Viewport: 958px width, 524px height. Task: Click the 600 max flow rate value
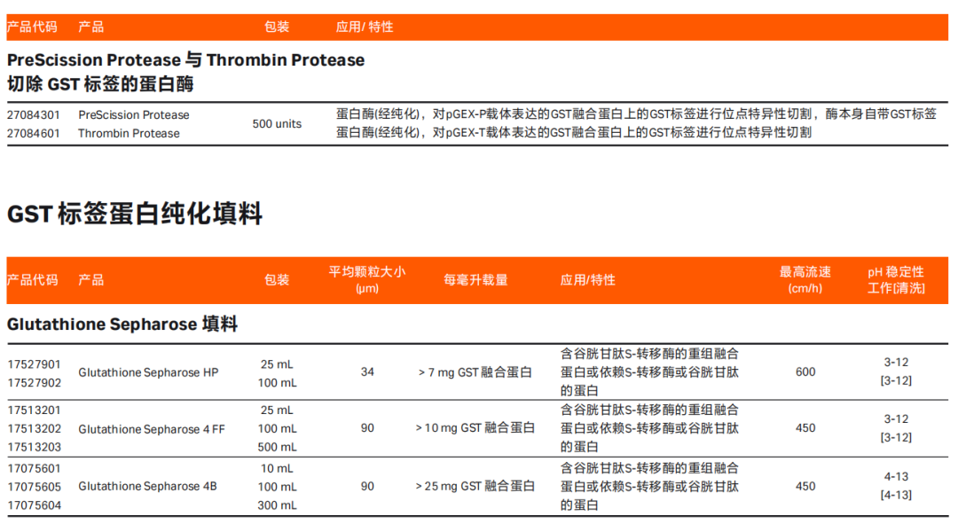point(805,371)
